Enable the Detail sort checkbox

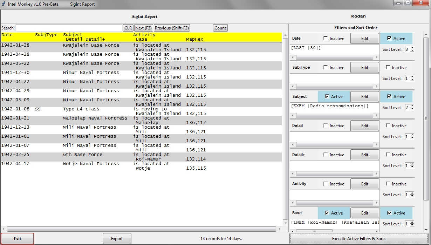(x=388, y=126)
